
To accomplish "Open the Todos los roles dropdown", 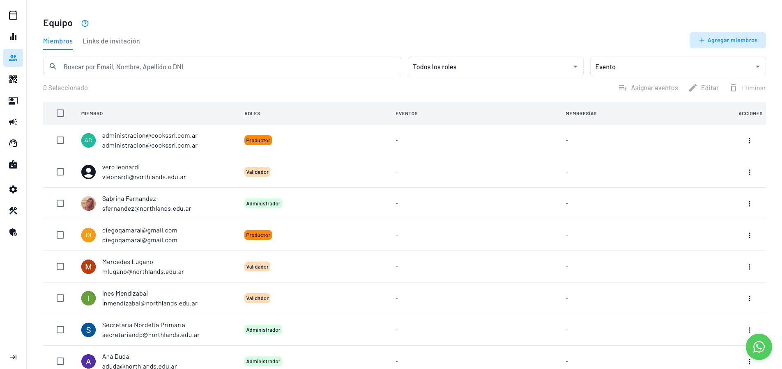I will point(495,66).
